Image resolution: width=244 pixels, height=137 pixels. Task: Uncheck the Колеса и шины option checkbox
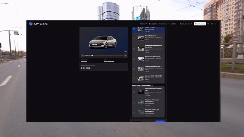pos(134,29)
